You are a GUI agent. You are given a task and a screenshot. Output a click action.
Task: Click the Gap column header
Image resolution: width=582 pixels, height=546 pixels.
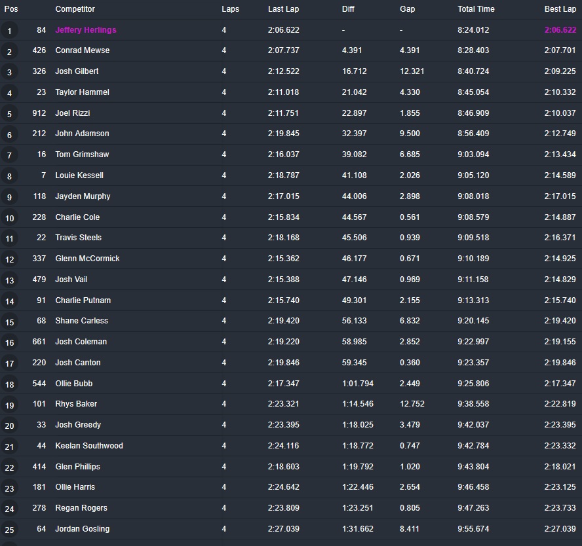click(407, 9)
